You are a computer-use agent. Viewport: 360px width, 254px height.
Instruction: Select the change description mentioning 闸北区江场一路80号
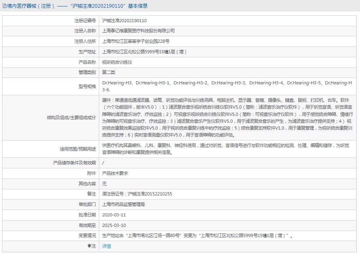(198, 235)
